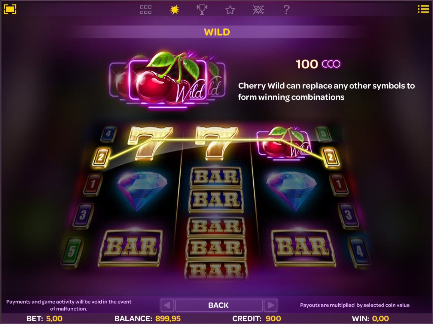
Task: Go to previous paytable page arrow
Action: point(167,305)
